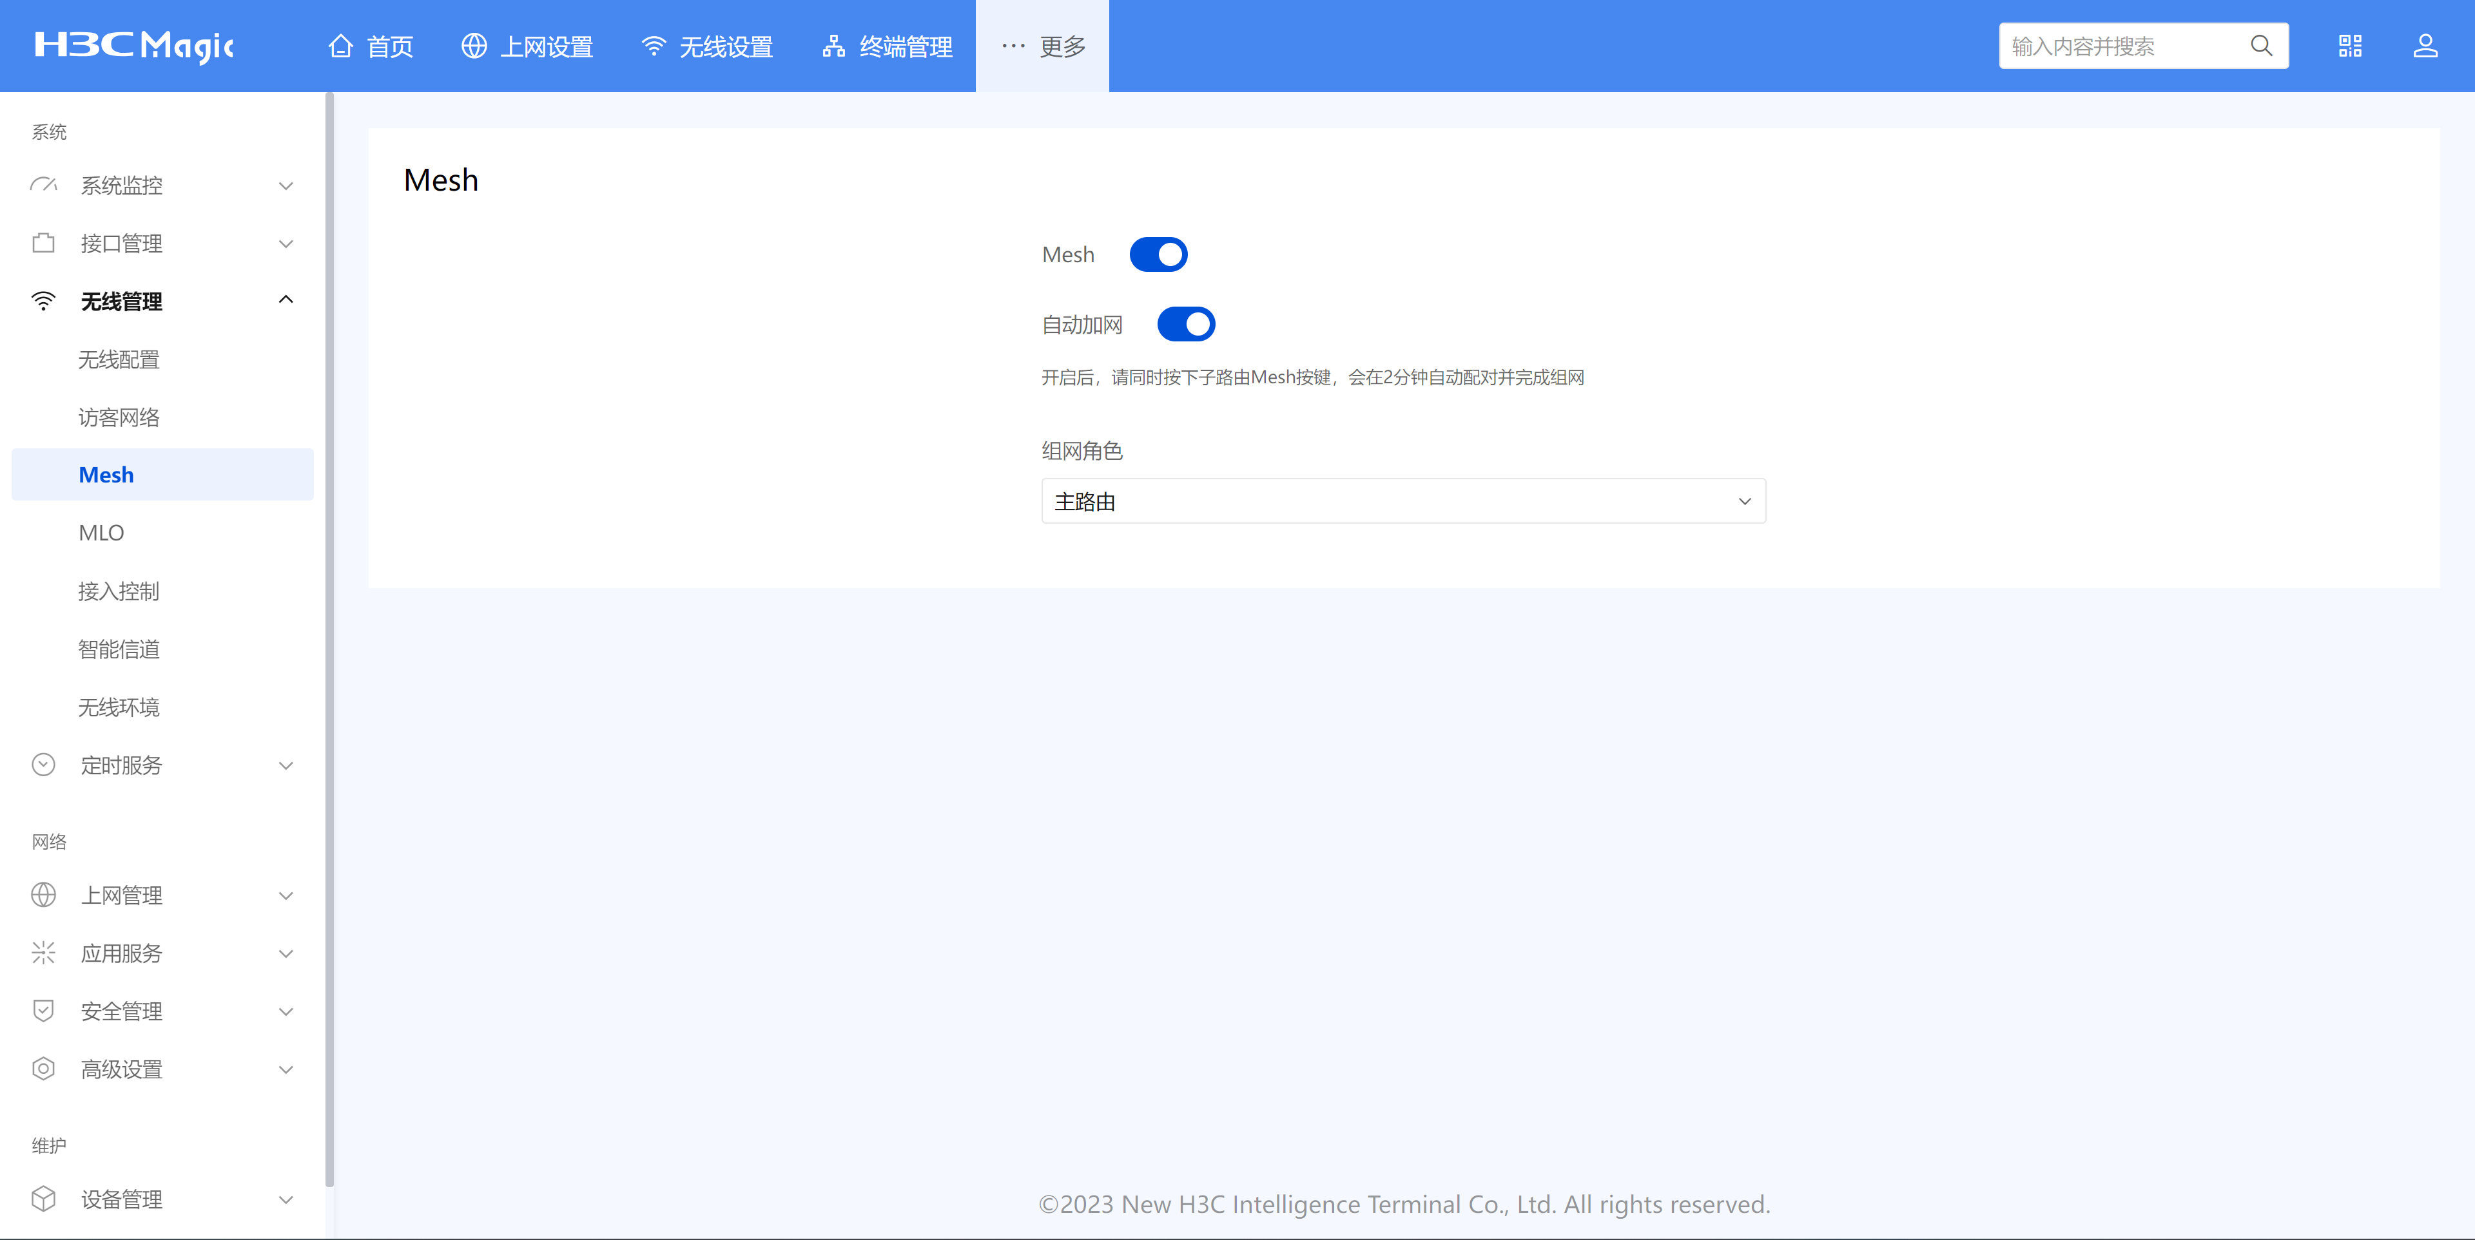Click the 应用服务 menu label
The width and height of the screenshot is (2475, 1240).
121,954
